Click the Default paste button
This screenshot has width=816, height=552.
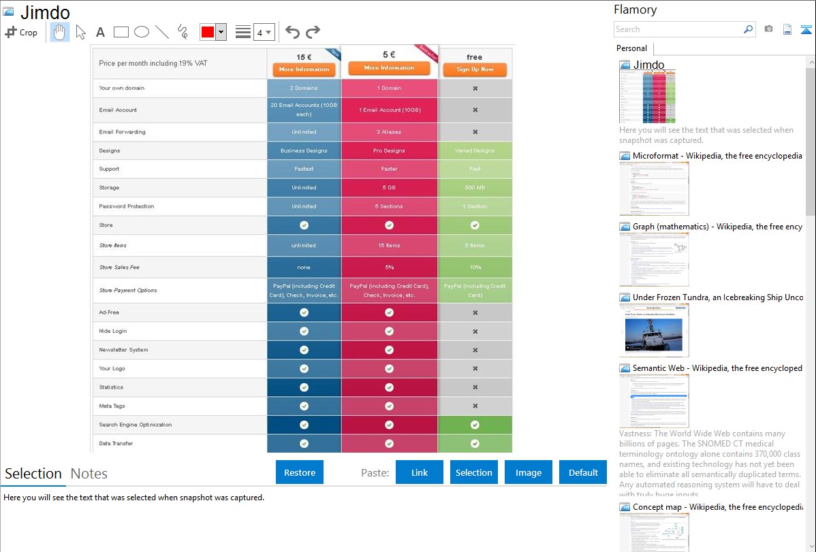(583, 472)
